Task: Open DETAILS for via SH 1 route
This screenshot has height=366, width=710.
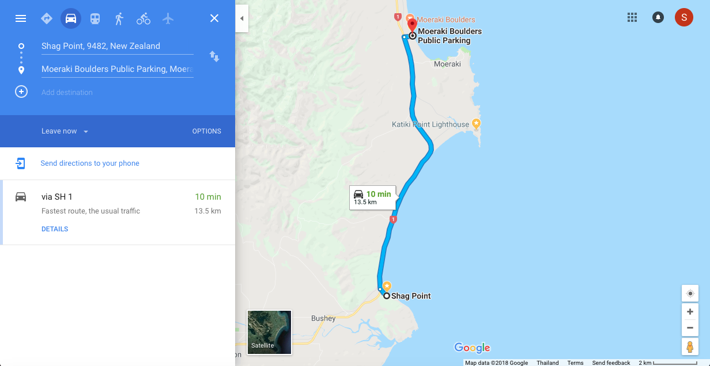Action: [x=55, y=229]
